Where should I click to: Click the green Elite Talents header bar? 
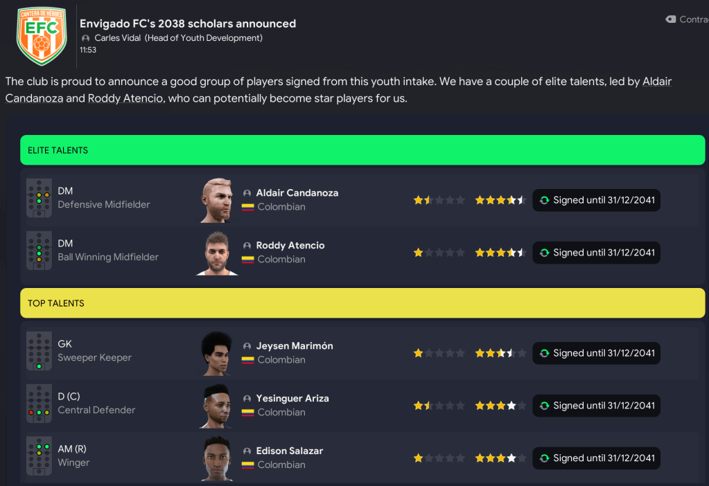point(362,150)
